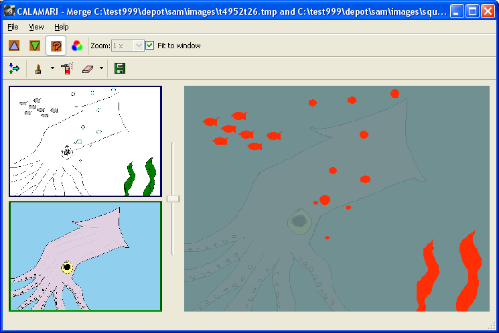Close the CALAMARI window

(x=488, y=11)
